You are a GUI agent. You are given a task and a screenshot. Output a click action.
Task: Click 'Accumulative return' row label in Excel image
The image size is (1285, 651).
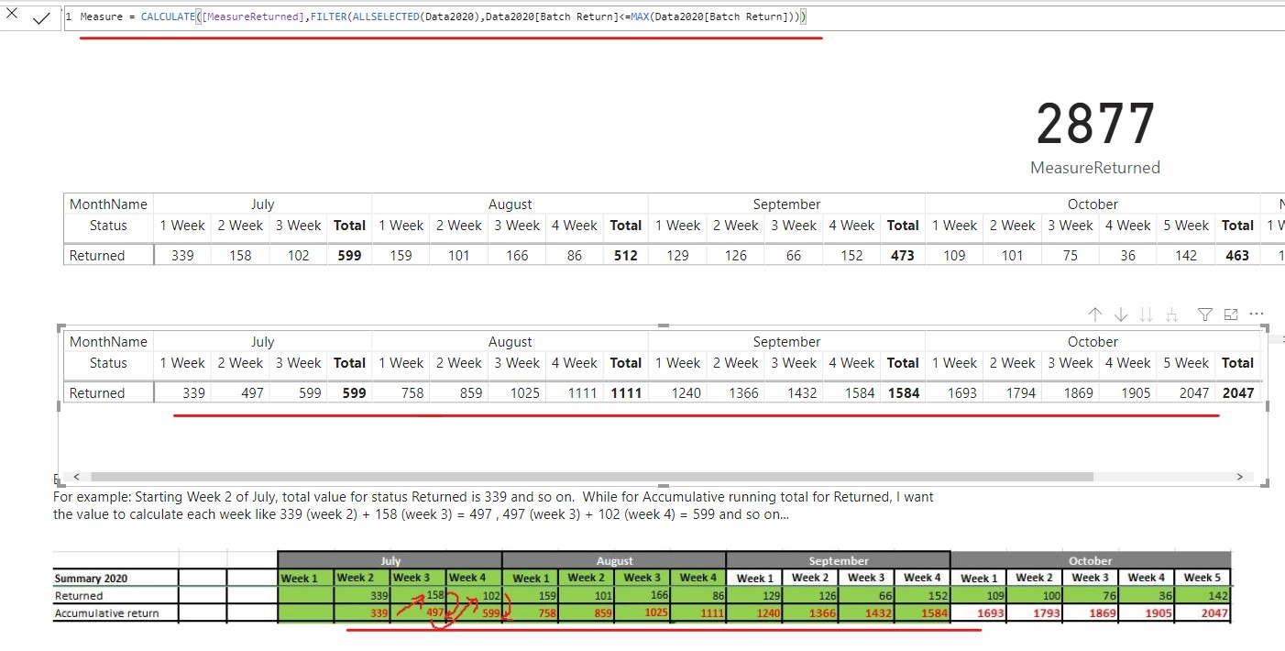pos(106,613)
